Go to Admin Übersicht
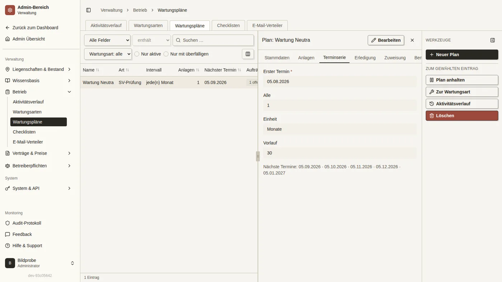Image resolution: width=502 pixels, height=282 pixels. [x=40, y=39]
